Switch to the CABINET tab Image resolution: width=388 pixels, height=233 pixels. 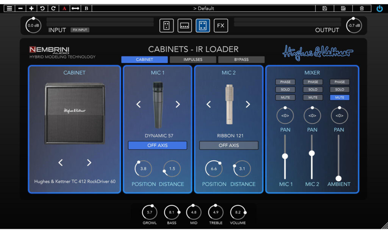click(144, 59)
